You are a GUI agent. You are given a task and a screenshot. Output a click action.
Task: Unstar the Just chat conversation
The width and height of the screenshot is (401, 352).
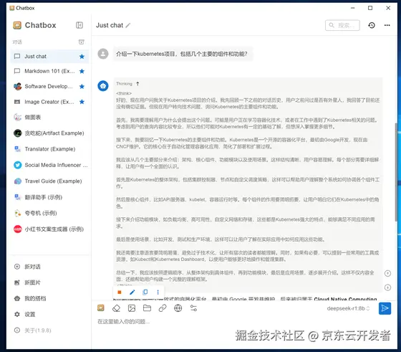(x=82, y=57)
